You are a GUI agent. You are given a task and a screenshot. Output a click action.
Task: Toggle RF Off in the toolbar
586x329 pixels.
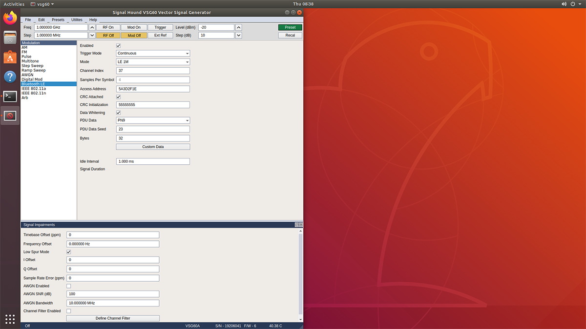pos(107,35)
